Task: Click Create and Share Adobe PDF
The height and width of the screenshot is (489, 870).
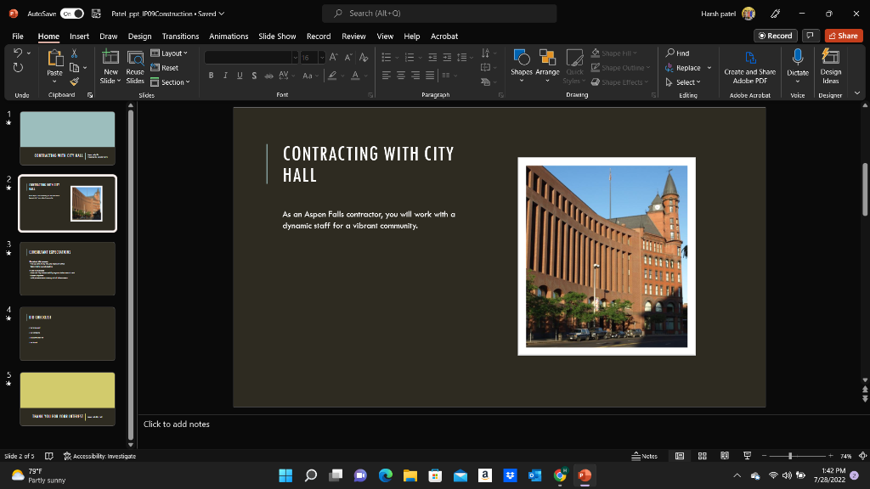Action: point(749,68)
